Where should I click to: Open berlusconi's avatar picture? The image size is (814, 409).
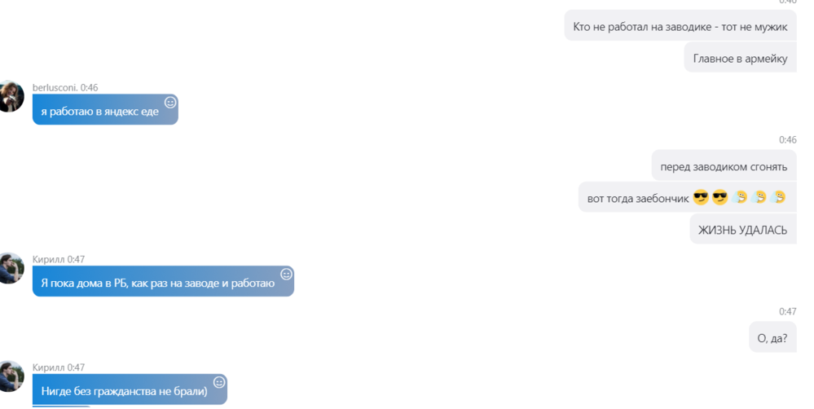pos(11,96)
